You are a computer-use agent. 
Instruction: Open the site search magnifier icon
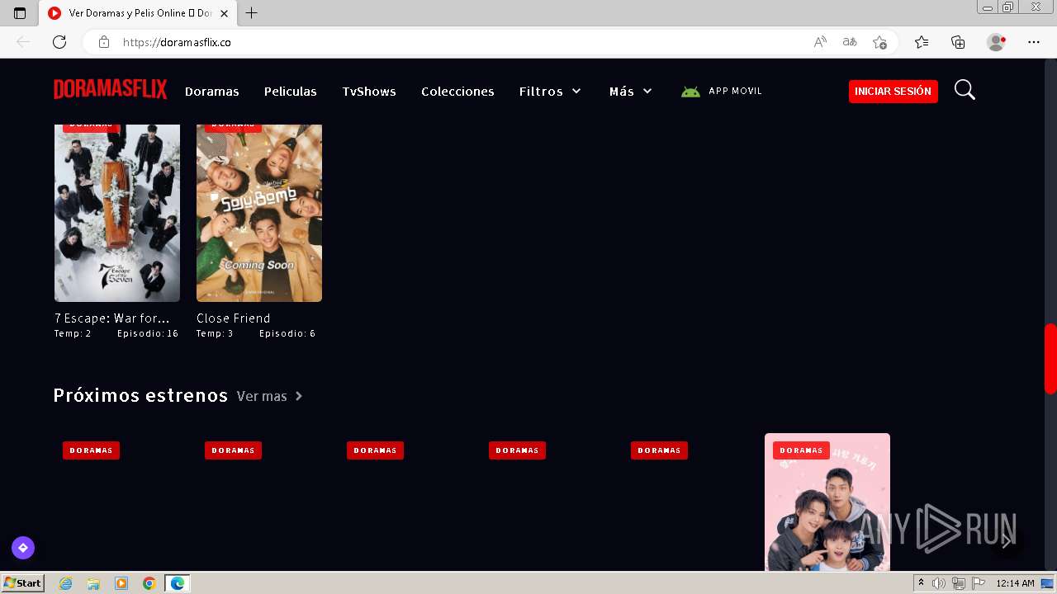point(965,90)
